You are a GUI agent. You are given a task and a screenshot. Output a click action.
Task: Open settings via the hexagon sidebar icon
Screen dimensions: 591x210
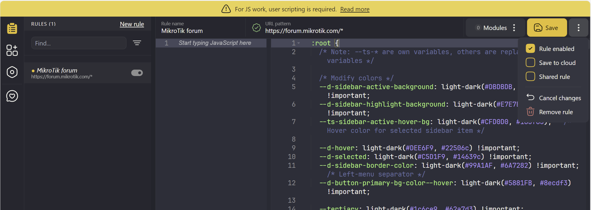[x=12, y=72]
